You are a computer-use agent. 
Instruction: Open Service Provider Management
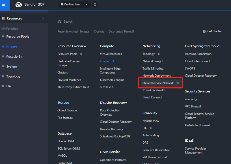195,151
